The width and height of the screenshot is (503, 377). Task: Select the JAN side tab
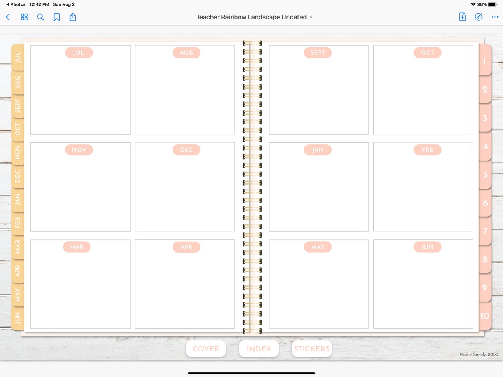[18, 199]
